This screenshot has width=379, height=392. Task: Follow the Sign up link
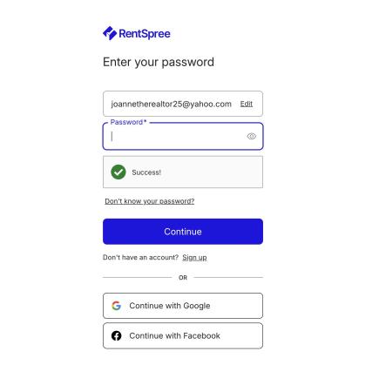[x=194, y=258]
